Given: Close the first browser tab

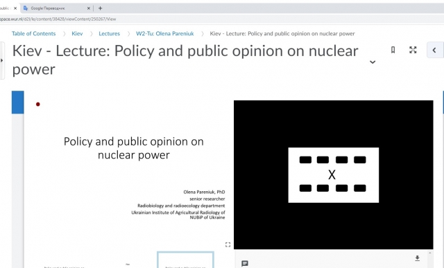Looking at the screenshot, I should (x=15, y=8).
